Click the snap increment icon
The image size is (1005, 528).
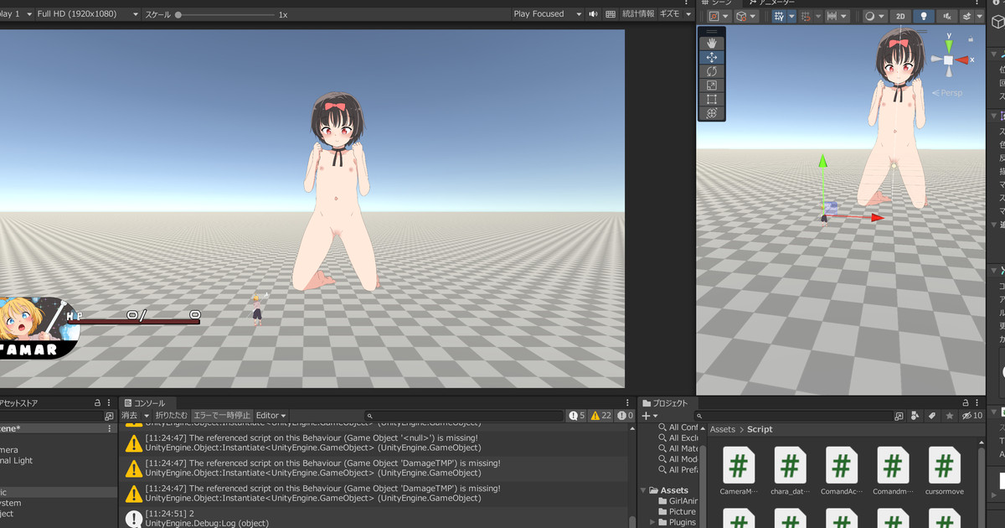[x=807, y=16]
